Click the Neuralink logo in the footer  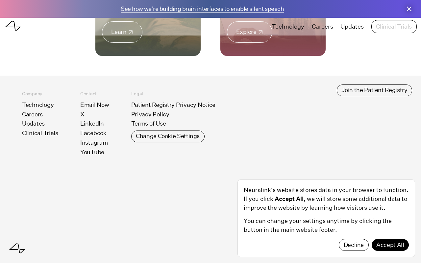[17, 248]
